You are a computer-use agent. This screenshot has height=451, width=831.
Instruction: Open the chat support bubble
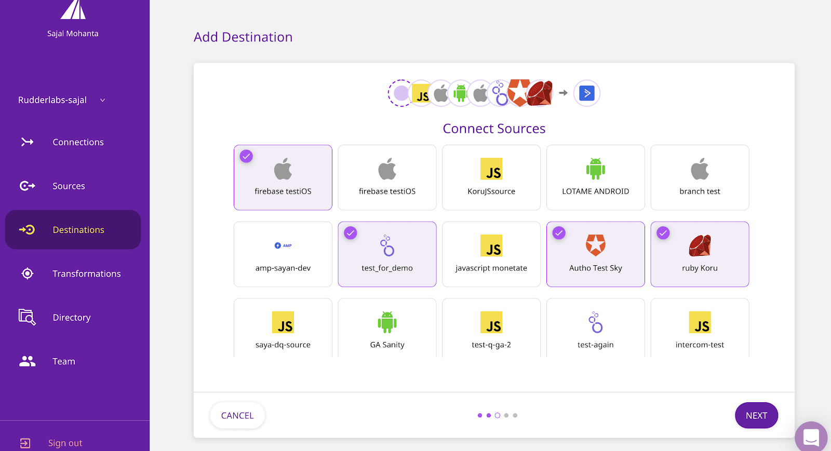tap(811, 437)
